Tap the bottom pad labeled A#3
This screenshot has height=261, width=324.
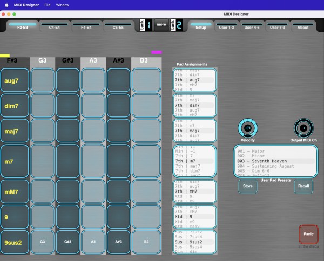[119, 242]
